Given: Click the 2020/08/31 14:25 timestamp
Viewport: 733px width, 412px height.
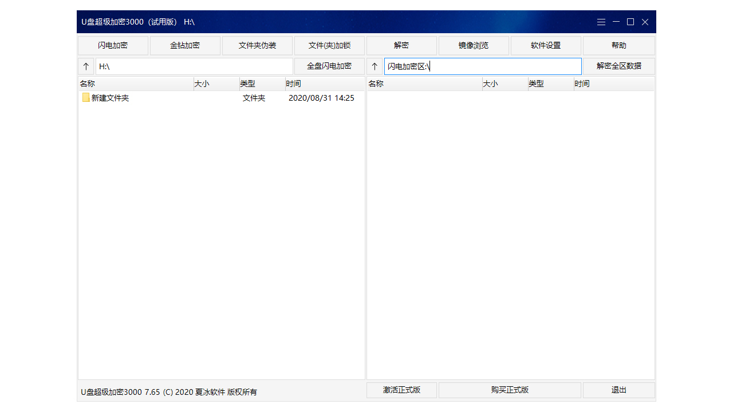Looking at the screenshot, I should click(321, 98).
